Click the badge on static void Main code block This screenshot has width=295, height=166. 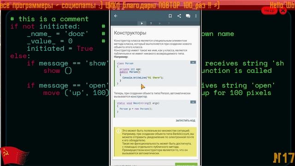tap(193, 102)
